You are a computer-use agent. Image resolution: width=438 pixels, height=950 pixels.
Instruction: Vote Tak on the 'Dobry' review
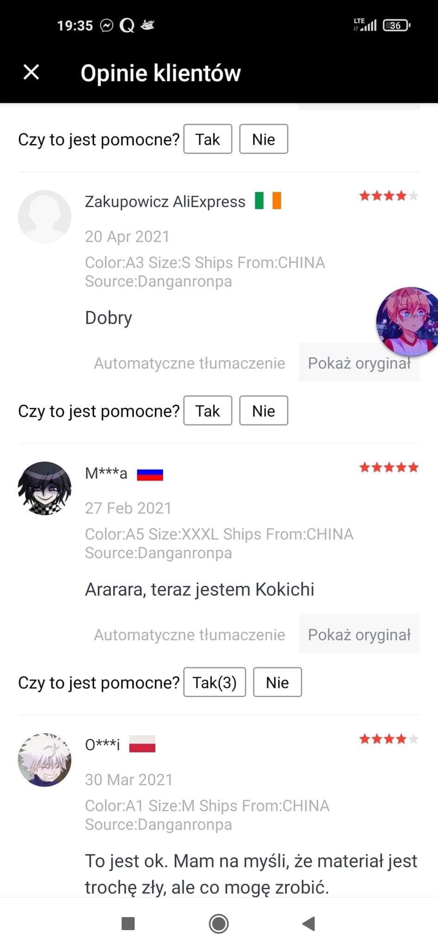coord(208,411)
